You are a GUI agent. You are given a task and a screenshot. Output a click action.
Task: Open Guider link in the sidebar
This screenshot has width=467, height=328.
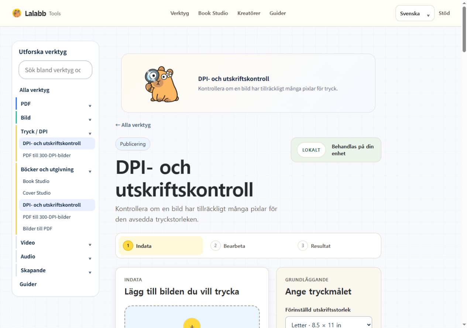click(28, 284)
